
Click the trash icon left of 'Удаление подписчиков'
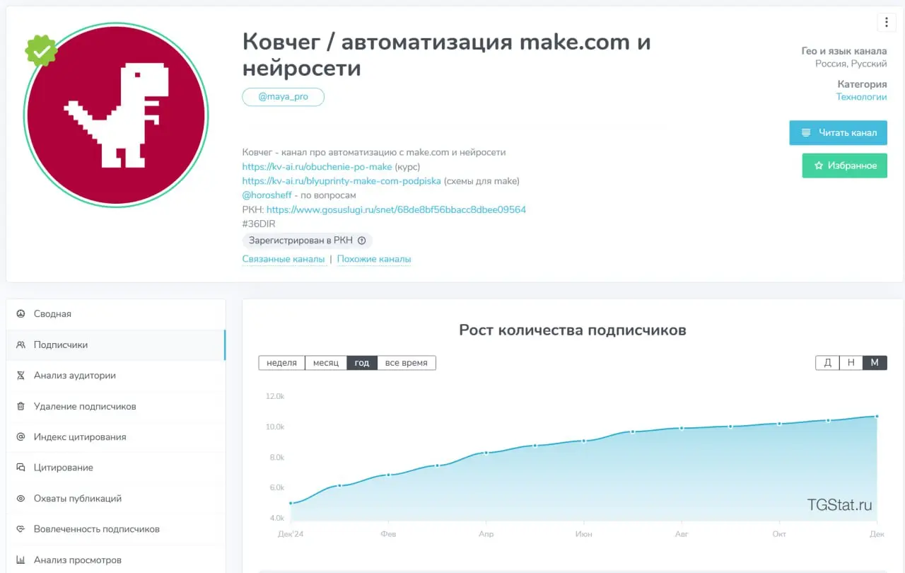coord(21,406)
